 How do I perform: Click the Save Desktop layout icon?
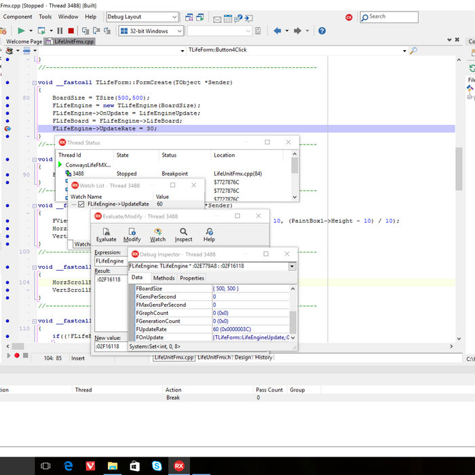click(x=189, y=17)
